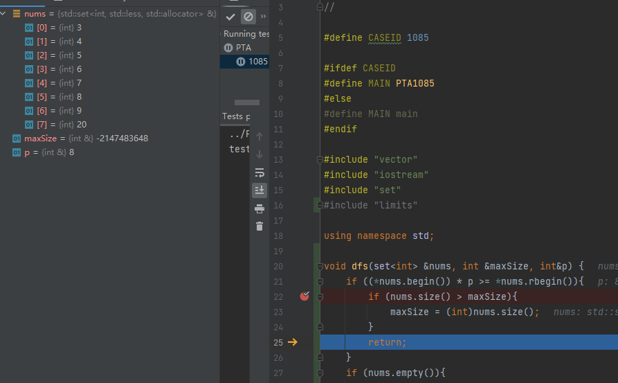This screenshot has width=618, height=383.
Task: Click the #else directive on line 9
Action: point(338,98)
